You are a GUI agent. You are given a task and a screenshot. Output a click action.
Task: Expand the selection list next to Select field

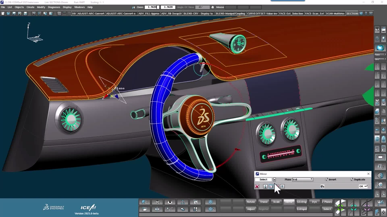[275, 180]
